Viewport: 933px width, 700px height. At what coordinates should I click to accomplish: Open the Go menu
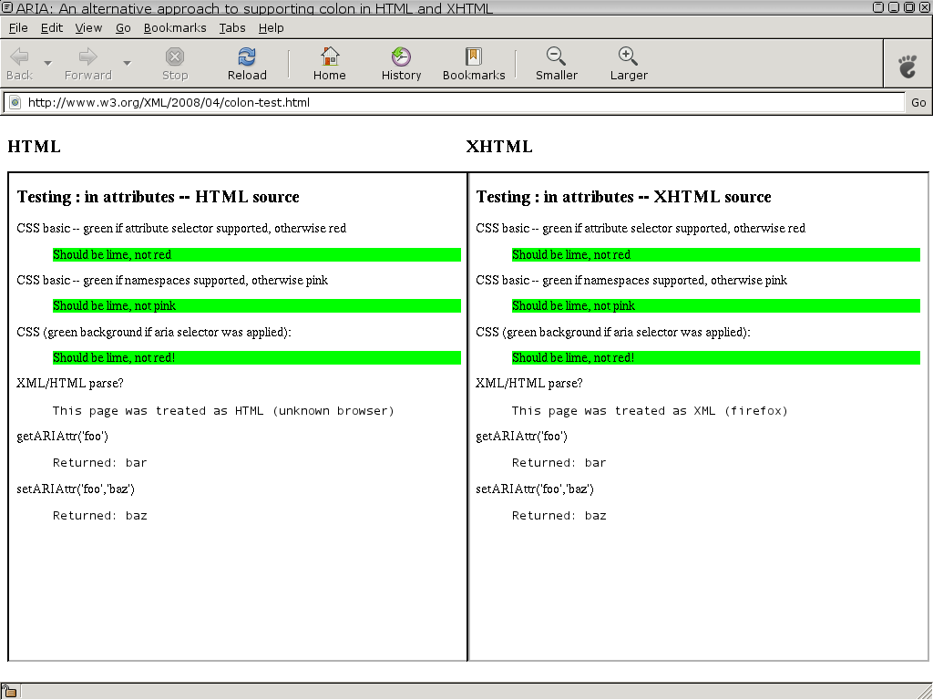[123, 28]
